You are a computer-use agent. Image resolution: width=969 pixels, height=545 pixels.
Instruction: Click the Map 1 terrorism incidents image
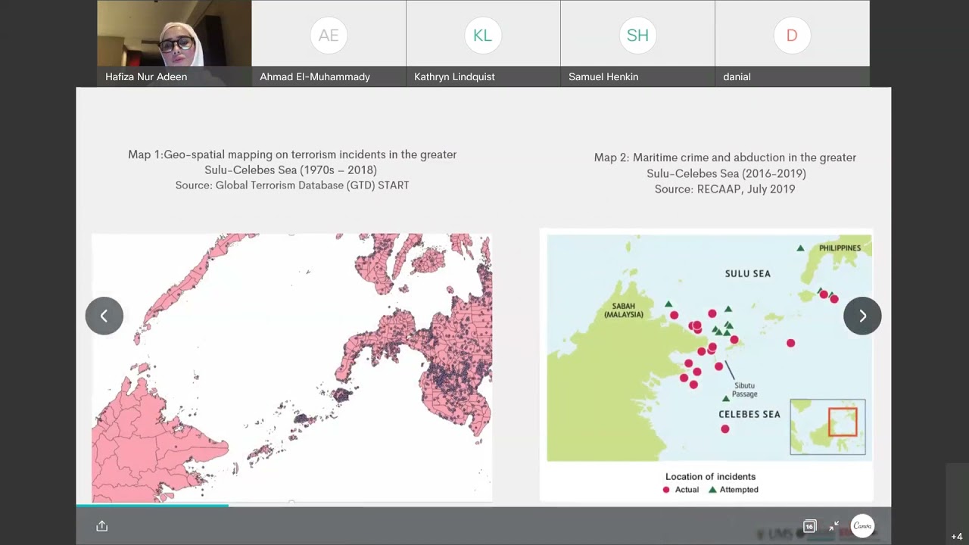291,367
